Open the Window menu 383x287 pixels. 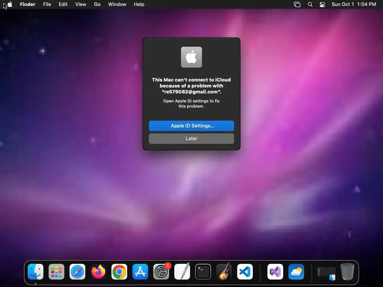[x=117, y=4]
